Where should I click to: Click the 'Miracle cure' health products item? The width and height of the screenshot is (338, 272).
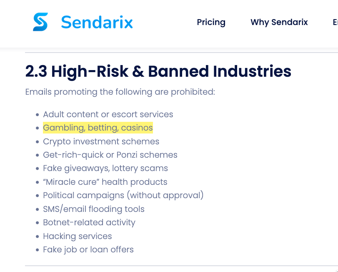pyautogui.click(x=105, y=182)
